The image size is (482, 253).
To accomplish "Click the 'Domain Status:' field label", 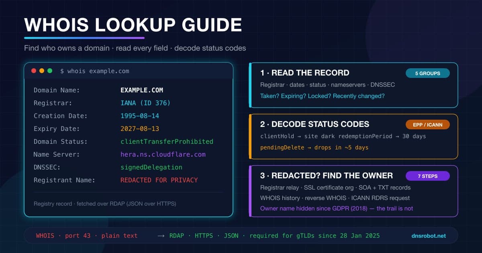I will point(60,142).
